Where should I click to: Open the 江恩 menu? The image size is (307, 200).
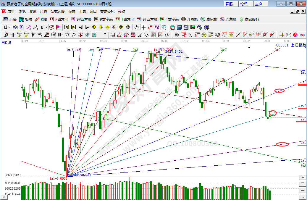pyautogui.click(x=43, y=12)
